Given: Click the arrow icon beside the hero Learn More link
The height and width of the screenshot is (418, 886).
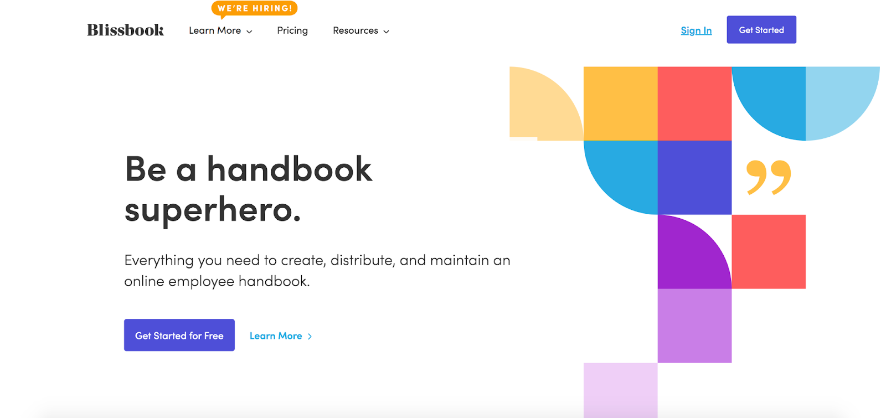Looking at the screenshot, I should tap(310, 337).
